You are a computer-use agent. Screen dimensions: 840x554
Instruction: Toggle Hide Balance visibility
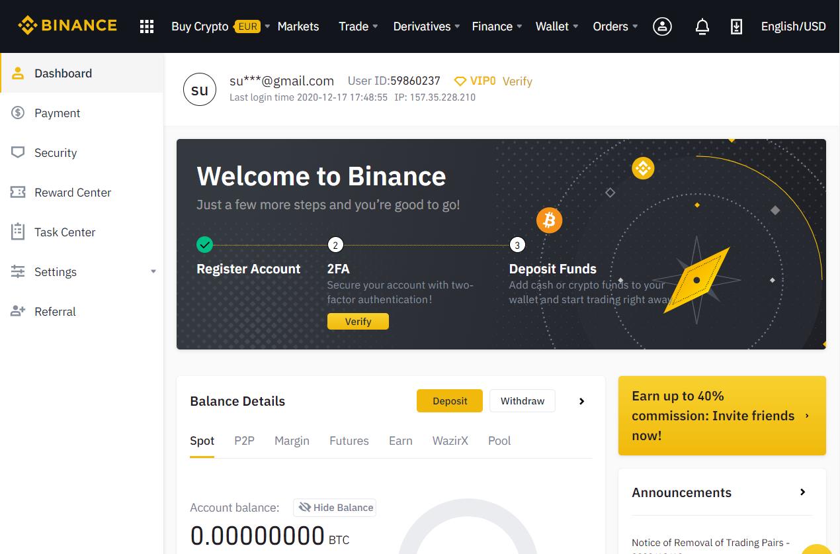pyautogui.click(x=335, y=508)
